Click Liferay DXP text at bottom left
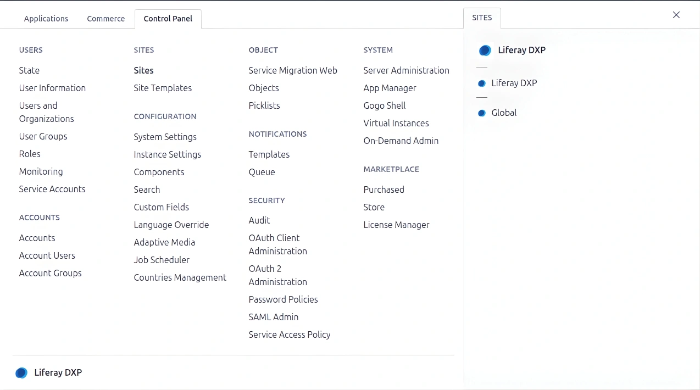This screenshot has width=700, height=390. pyautogui.click(x=58, y=373)
